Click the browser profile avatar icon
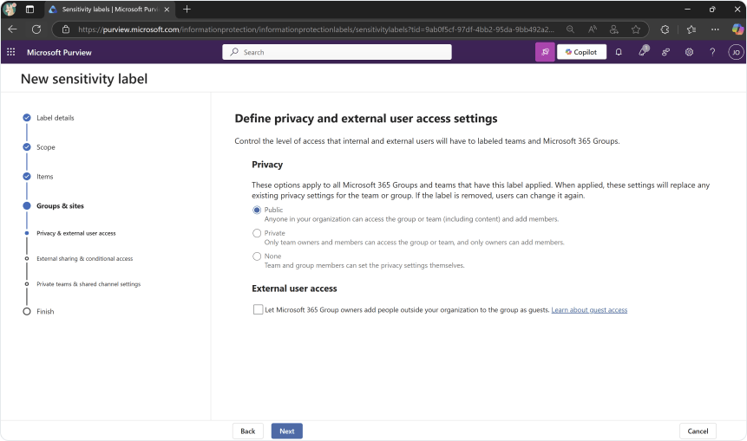Image resolution: width=747 pixels, height=441 pixels. click(10, 9)
